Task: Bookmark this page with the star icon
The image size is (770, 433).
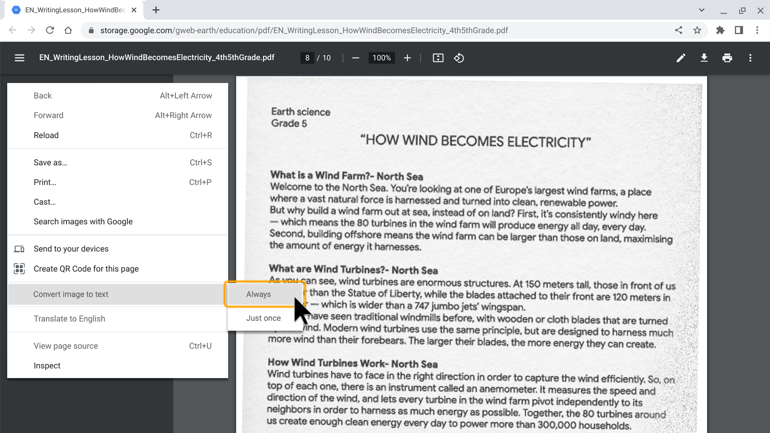Action: 697,30
